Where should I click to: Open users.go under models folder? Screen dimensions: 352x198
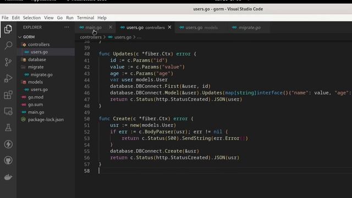[46, 90]
